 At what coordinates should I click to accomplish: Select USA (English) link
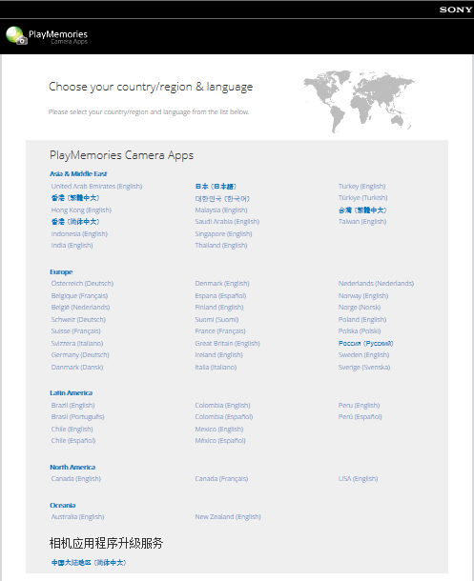pos(358,479)
